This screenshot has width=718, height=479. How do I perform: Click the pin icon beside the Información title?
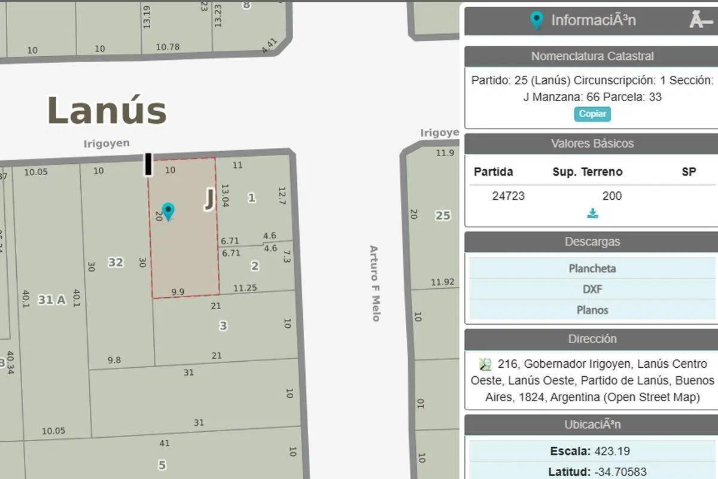[x=537, y=20]
